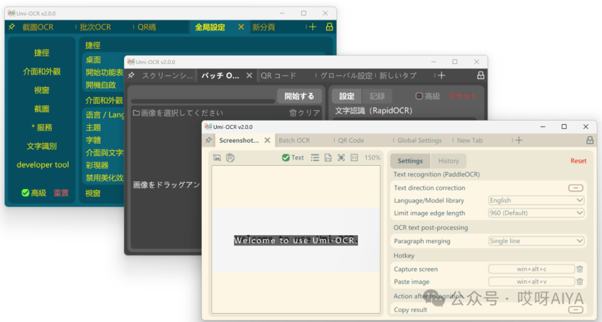The width and height of the screenshot is (602, 322).
Task: Delete the Paste image hotkey with trash icon
Action: click(580, 281)
